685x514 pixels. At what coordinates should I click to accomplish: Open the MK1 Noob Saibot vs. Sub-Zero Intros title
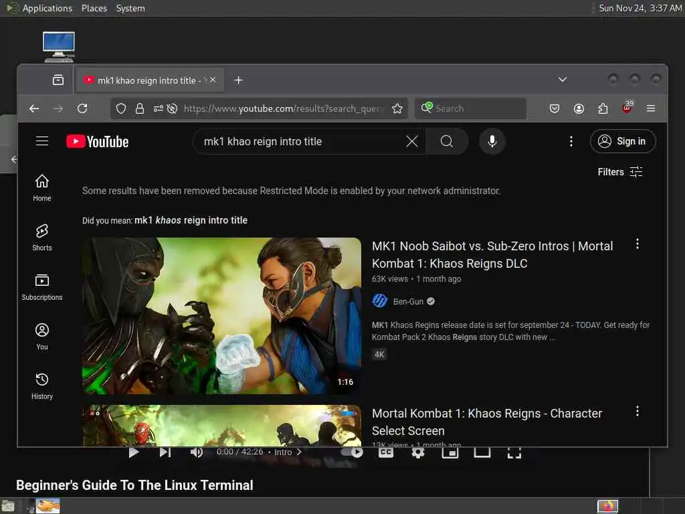click(492, 255)
